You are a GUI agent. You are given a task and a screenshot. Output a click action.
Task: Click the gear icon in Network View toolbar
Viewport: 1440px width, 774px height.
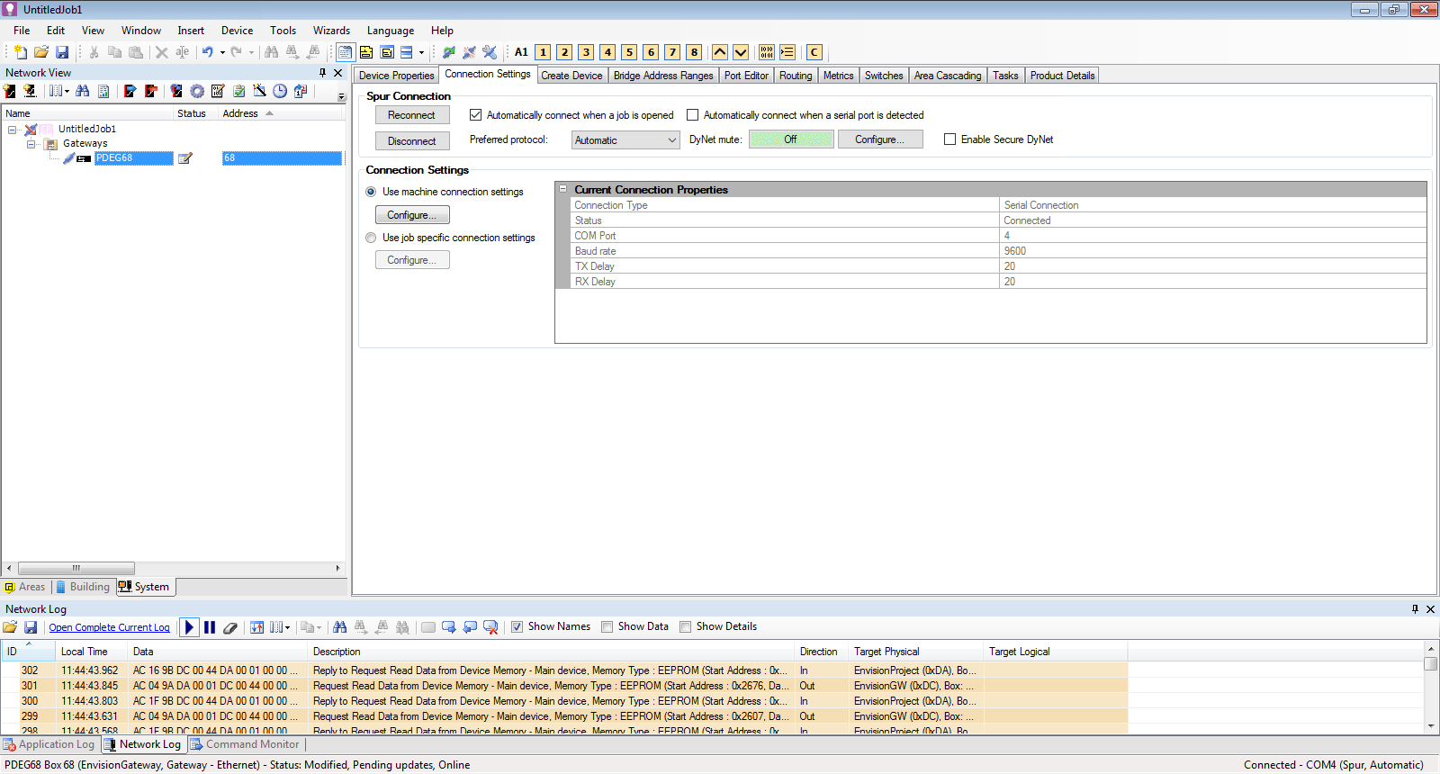(x=197, y=91)
